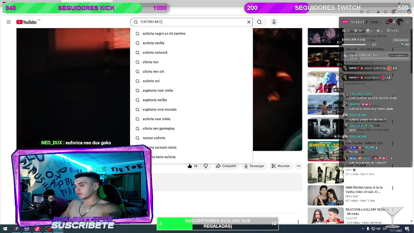Choose suggestion "euphoria new monata"

(191, 109)
